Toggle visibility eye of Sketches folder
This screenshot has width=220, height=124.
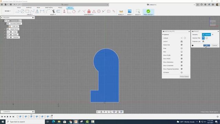[x=8, y=37]
